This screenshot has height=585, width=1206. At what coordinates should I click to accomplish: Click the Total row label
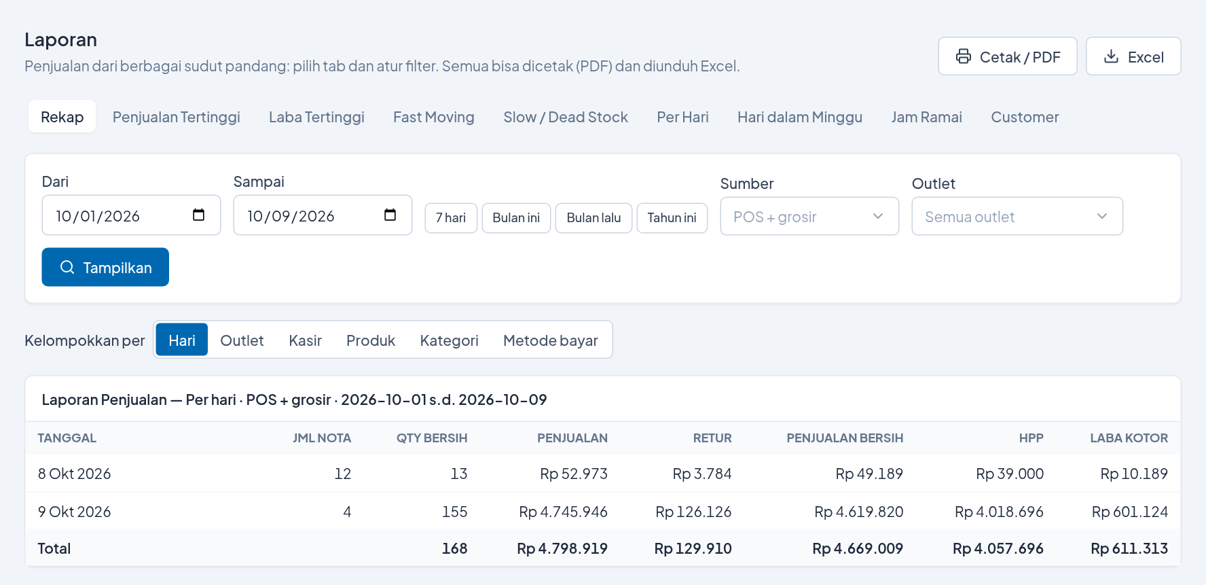(54, 548)
